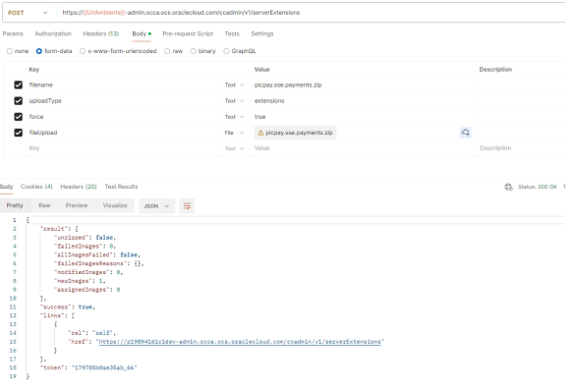Image resolution: width=577 pixels, height=388 pixels.
Task: Select the form-data radio button
Action: point(39,51)
